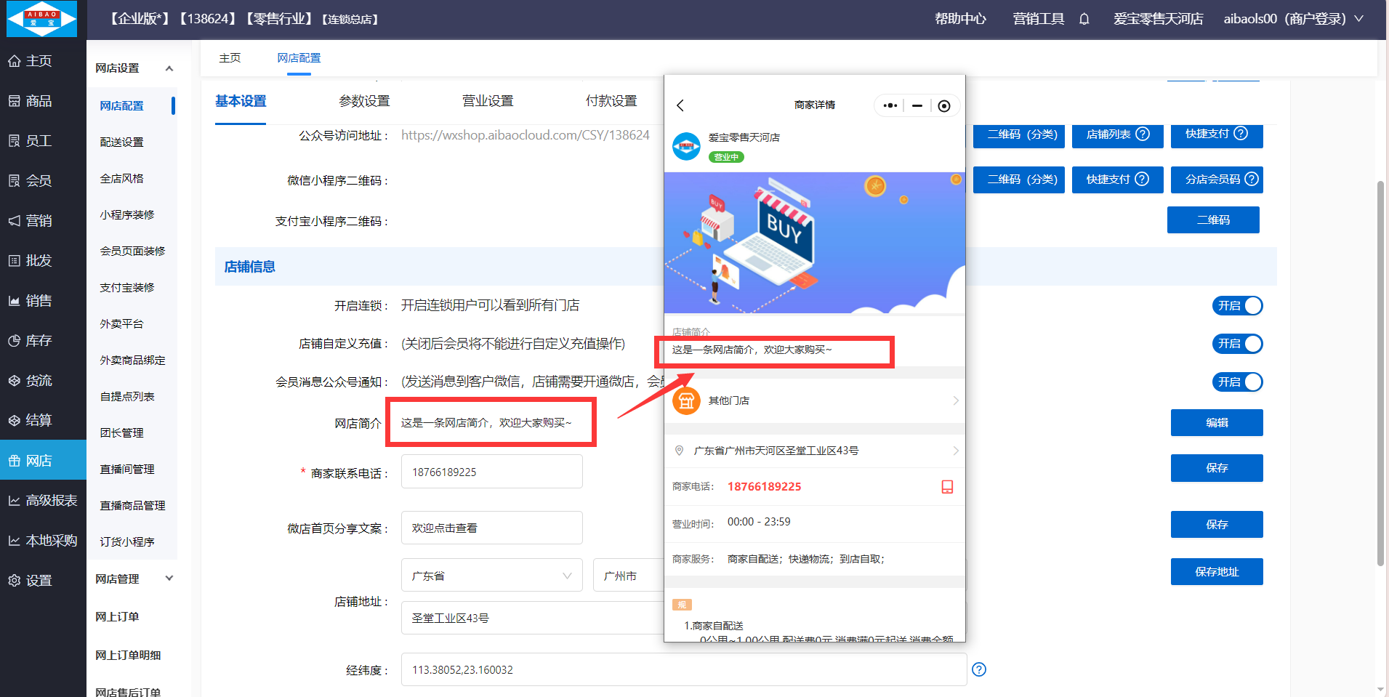
Task: Click the help icon next to 店铺列表
Action: 1143,134
